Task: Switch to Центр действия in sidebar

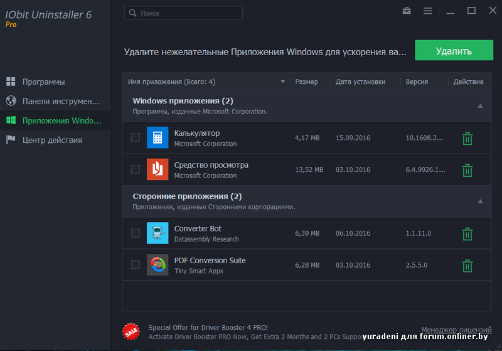Action: click(x=52, y=140)
